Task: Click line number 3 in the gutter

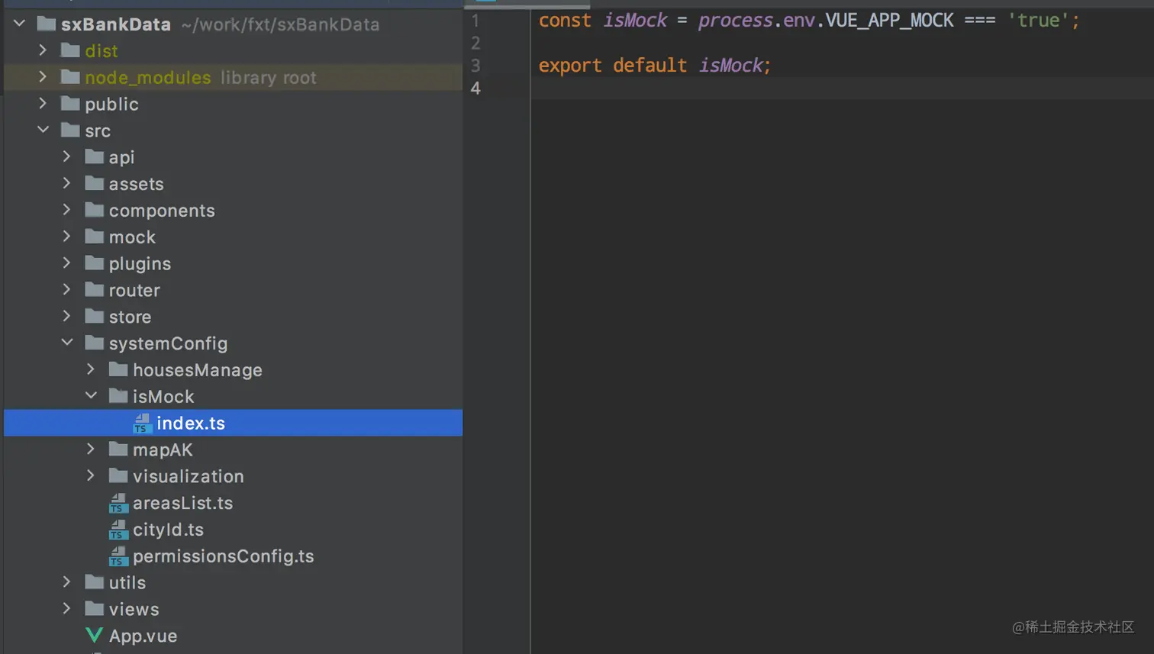Action: click(475, 66)
